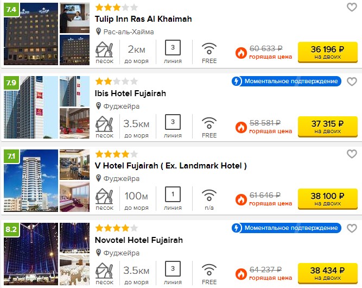Open the Novotel Hotel Fujairah title link
362x288 pixels.
click(139, 240)
